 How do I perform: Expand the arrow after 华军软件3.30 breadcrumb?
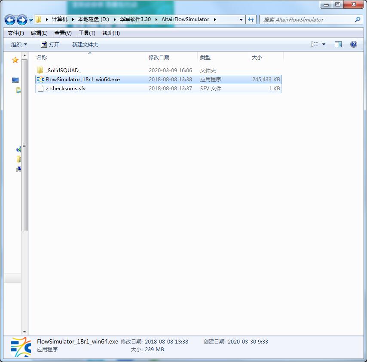pyautogui.click(x=156, y=19)
